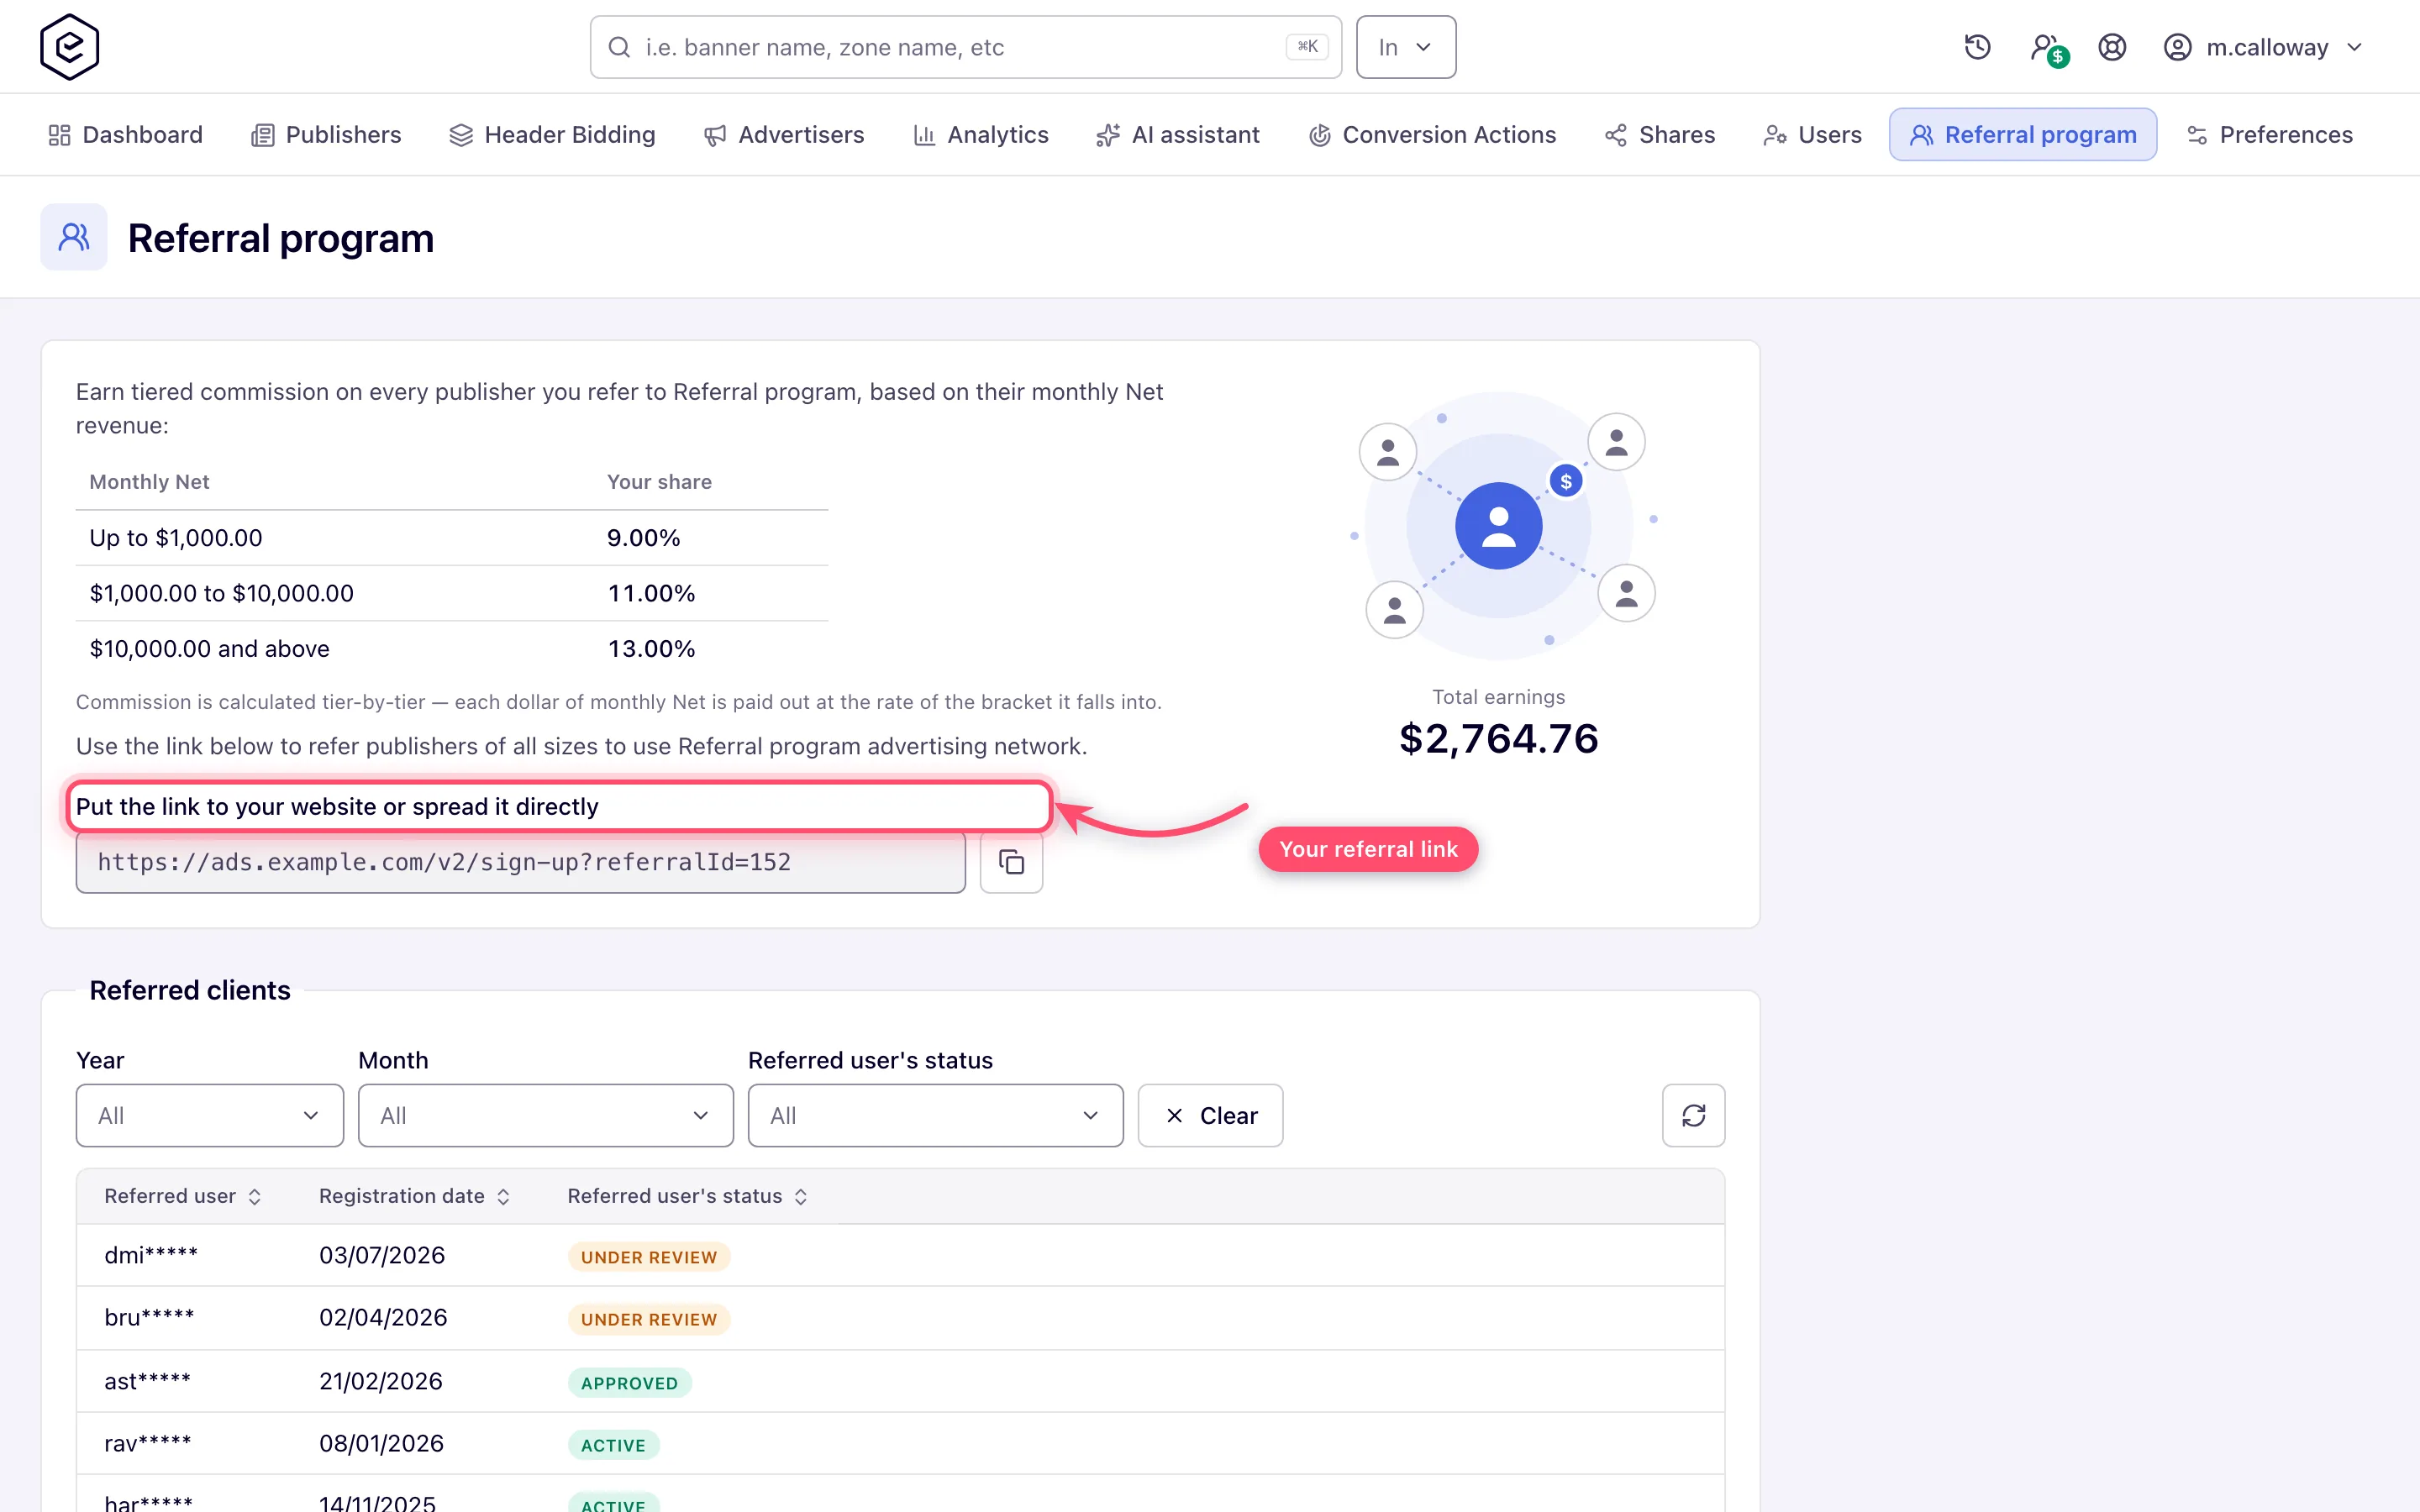Switch to Header Bidding tab

552,134
